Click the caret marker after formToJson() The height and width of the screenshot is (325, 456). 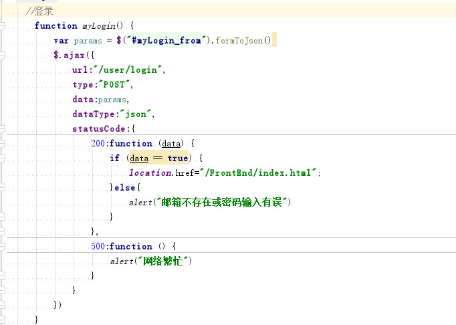[x=274, y=40]
